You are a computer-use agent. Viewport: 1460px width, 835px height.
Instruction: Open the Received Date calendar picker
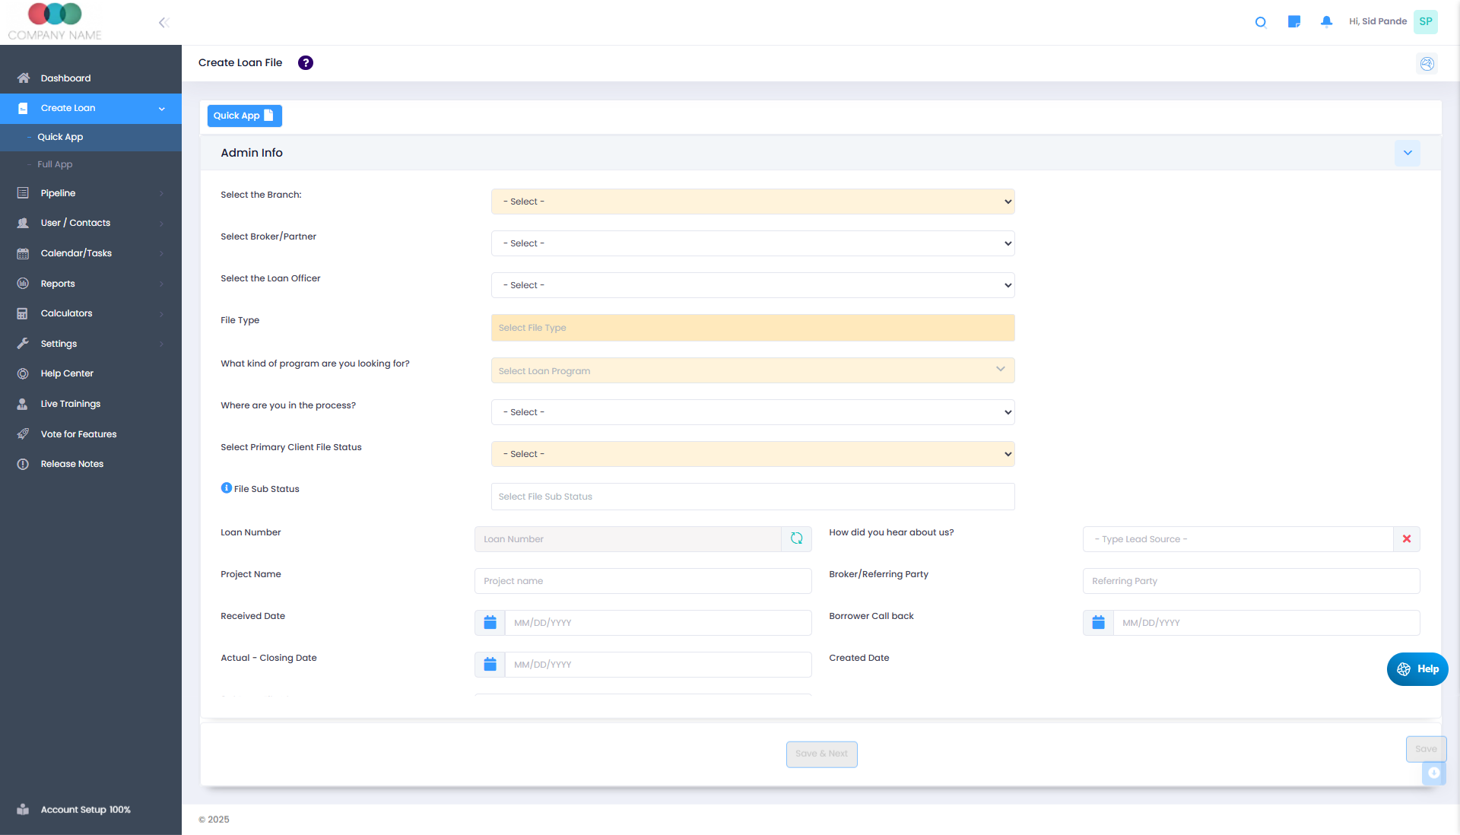(x=490, y=622)
